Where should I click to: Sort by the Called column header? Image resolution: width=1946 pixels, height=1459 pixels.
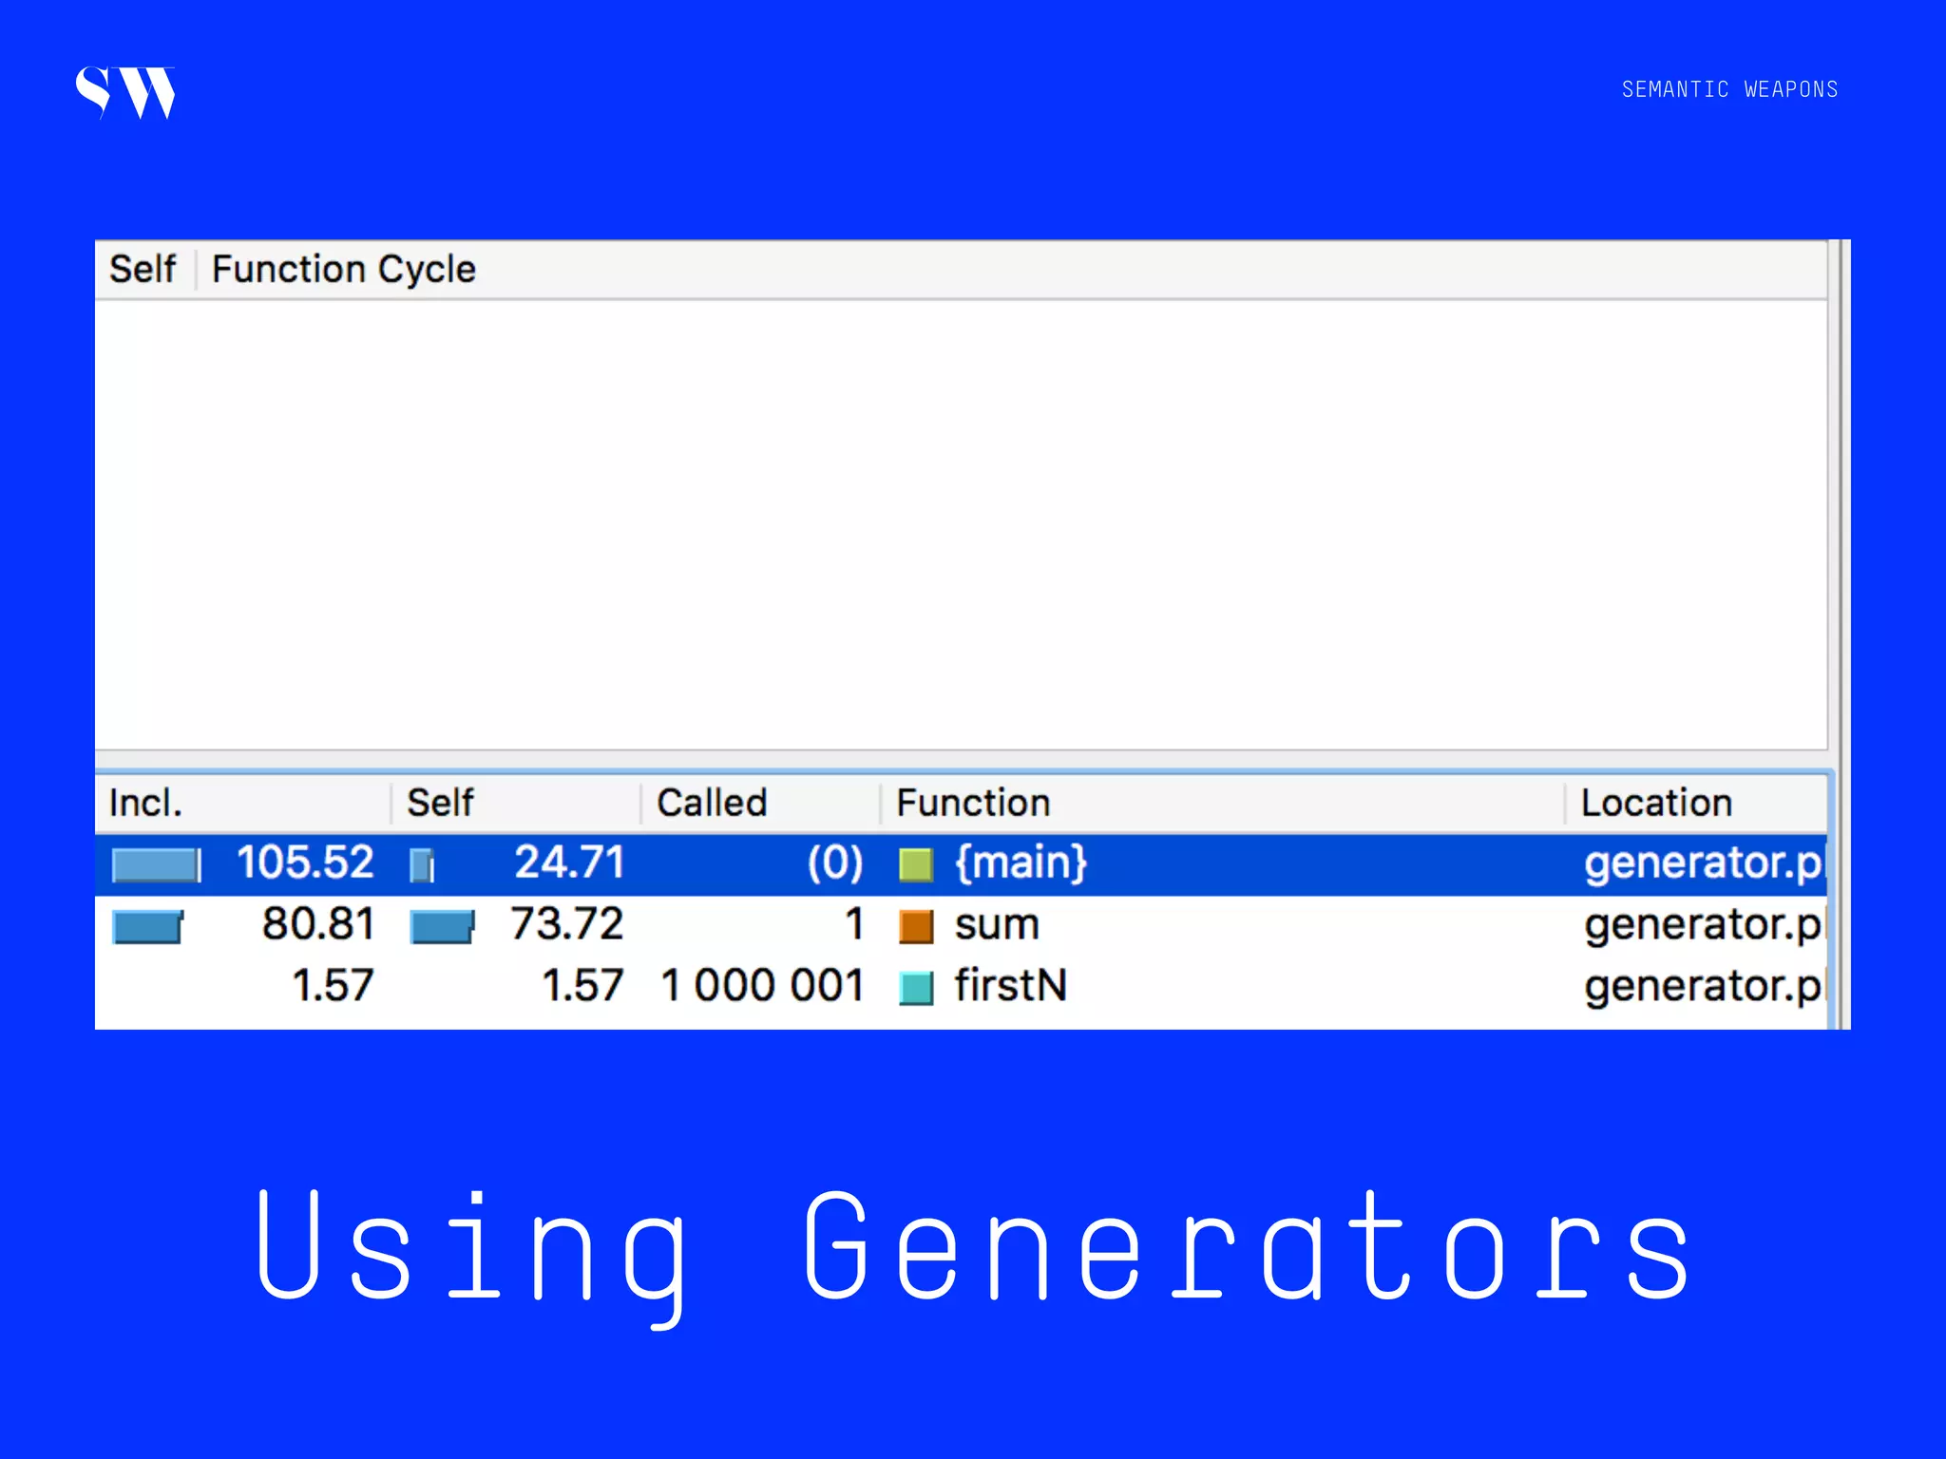pyautogui.click(x=760, y=803)
